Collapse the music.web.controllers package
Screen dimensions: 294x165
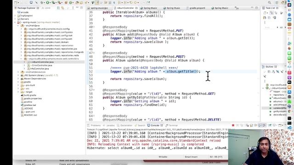point(21,59)
